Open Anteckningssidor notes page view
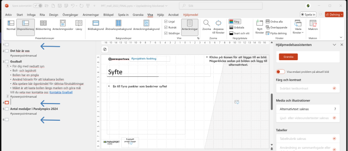This screenshot has height=151, width=348. (63, 25)
